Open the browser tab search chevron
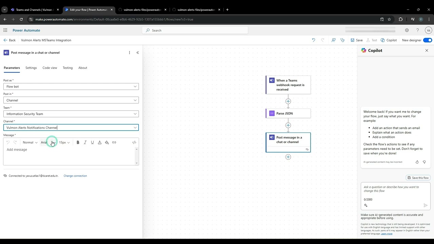Screen dimensions: 434x244 (4, 10)
